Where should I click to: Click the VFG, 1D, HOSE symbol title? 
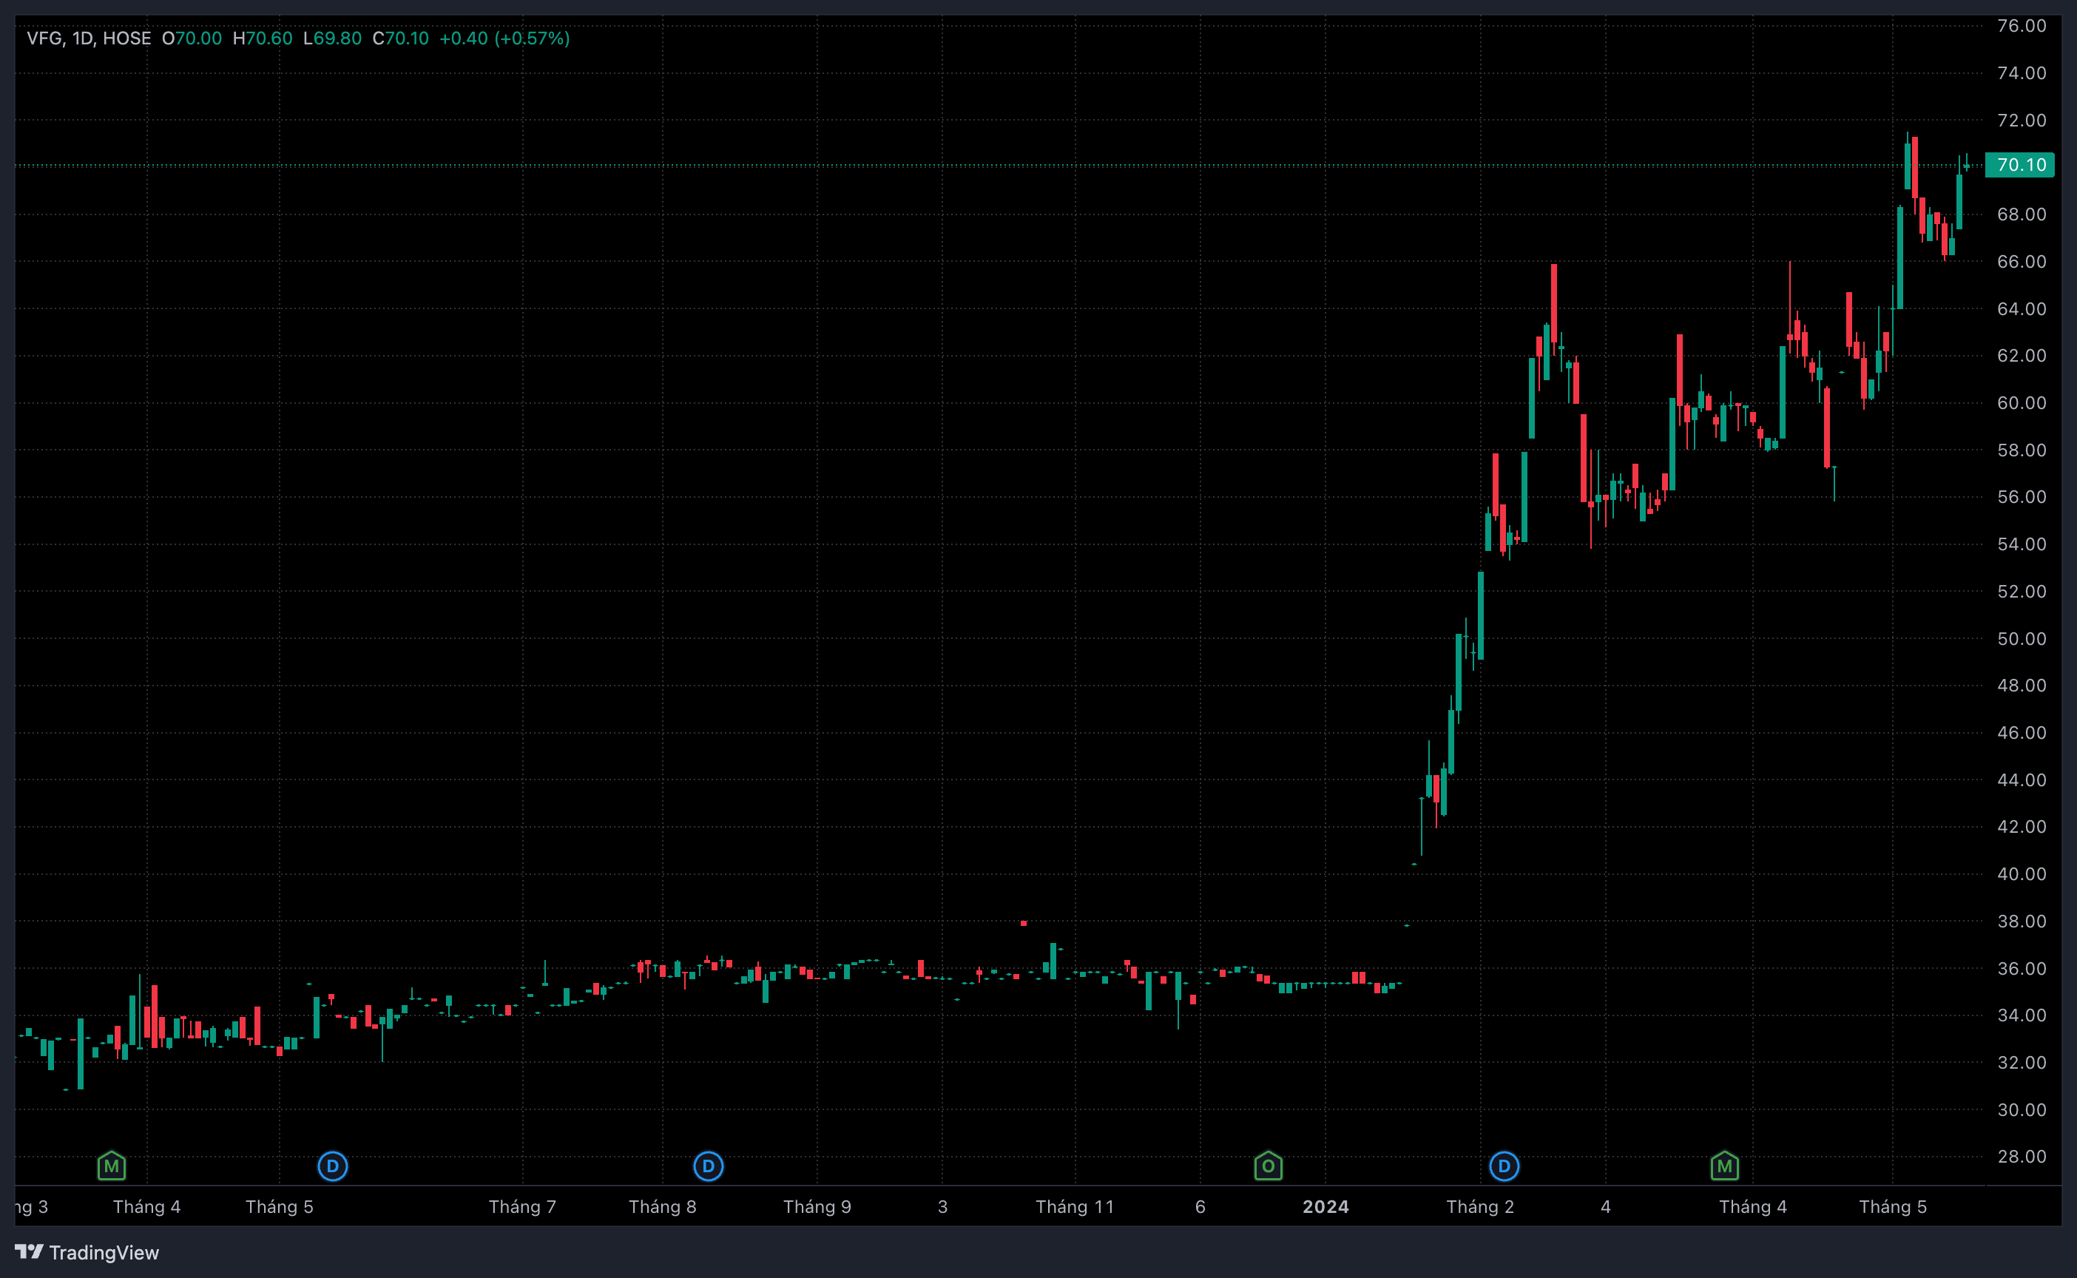pos(89,38)
